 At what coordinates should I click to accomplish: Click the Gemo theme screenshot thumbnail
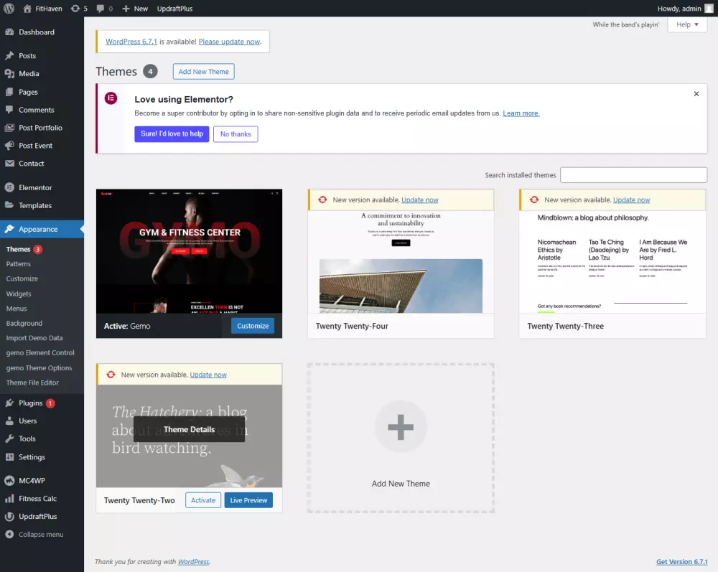pyautogui.click(x=189, y=251)
